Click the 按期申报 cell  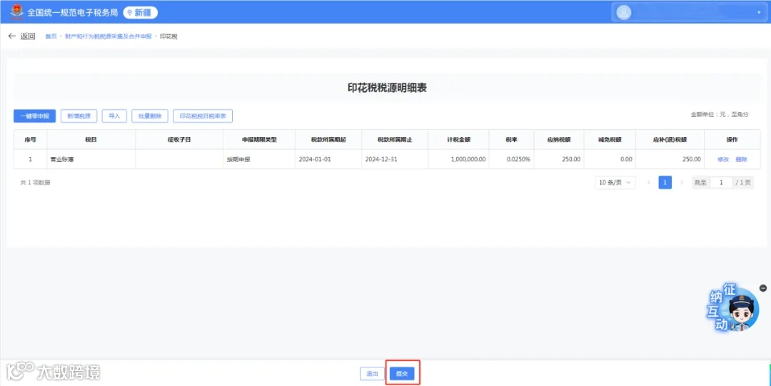click(259, 159)
